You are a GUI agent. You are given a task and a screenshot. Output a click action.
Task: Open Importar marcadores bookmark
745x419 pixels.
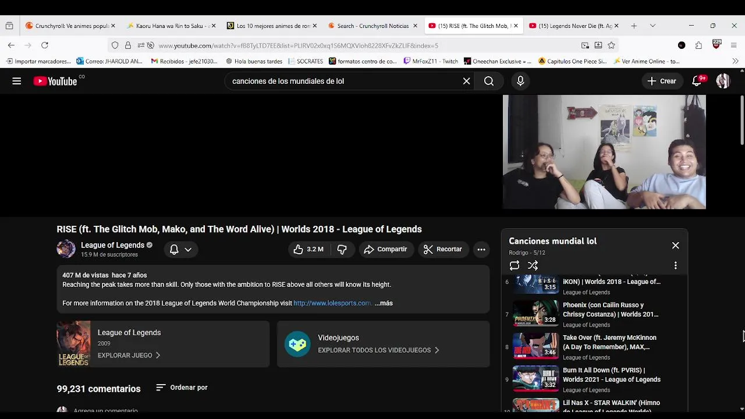tap(38, 61)
